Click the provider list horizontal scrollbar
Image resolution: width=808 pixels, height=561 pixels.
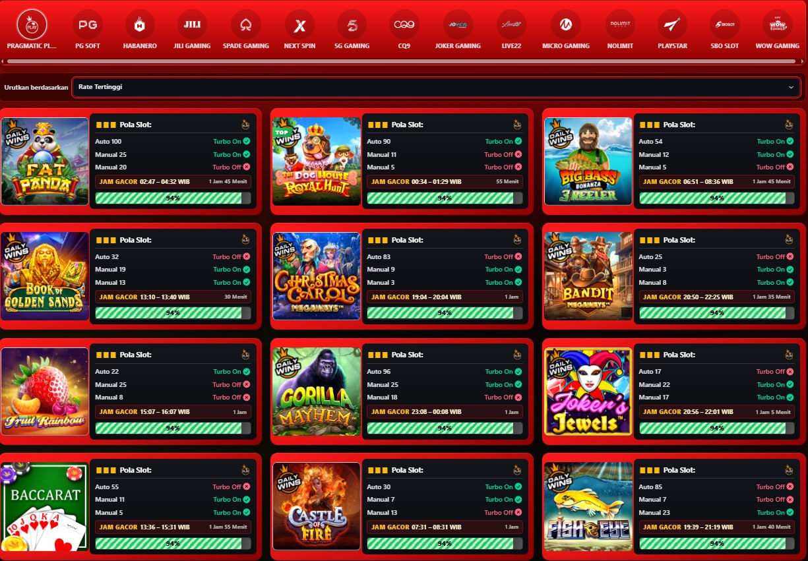(x=400, y=61)
